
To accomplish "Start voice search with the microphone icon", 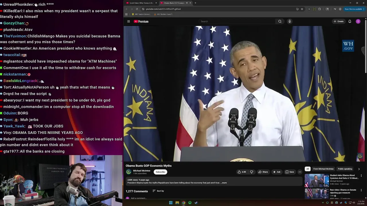I will pos(290,21).
